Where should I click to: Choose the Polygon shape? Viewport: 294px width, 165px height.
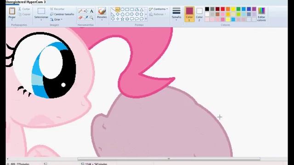pyautogui.click(x=137, y=9)
